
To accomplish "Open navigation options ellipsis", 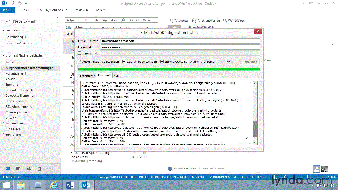I will pos(50,169).
